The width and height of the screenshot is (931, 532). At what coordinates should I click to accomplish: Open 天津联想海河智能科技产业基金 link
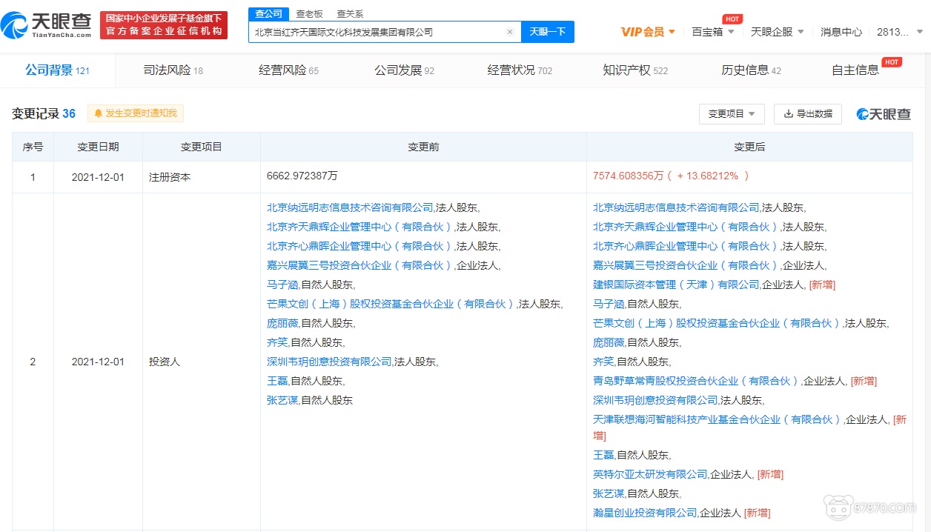[x=718, y=419]
